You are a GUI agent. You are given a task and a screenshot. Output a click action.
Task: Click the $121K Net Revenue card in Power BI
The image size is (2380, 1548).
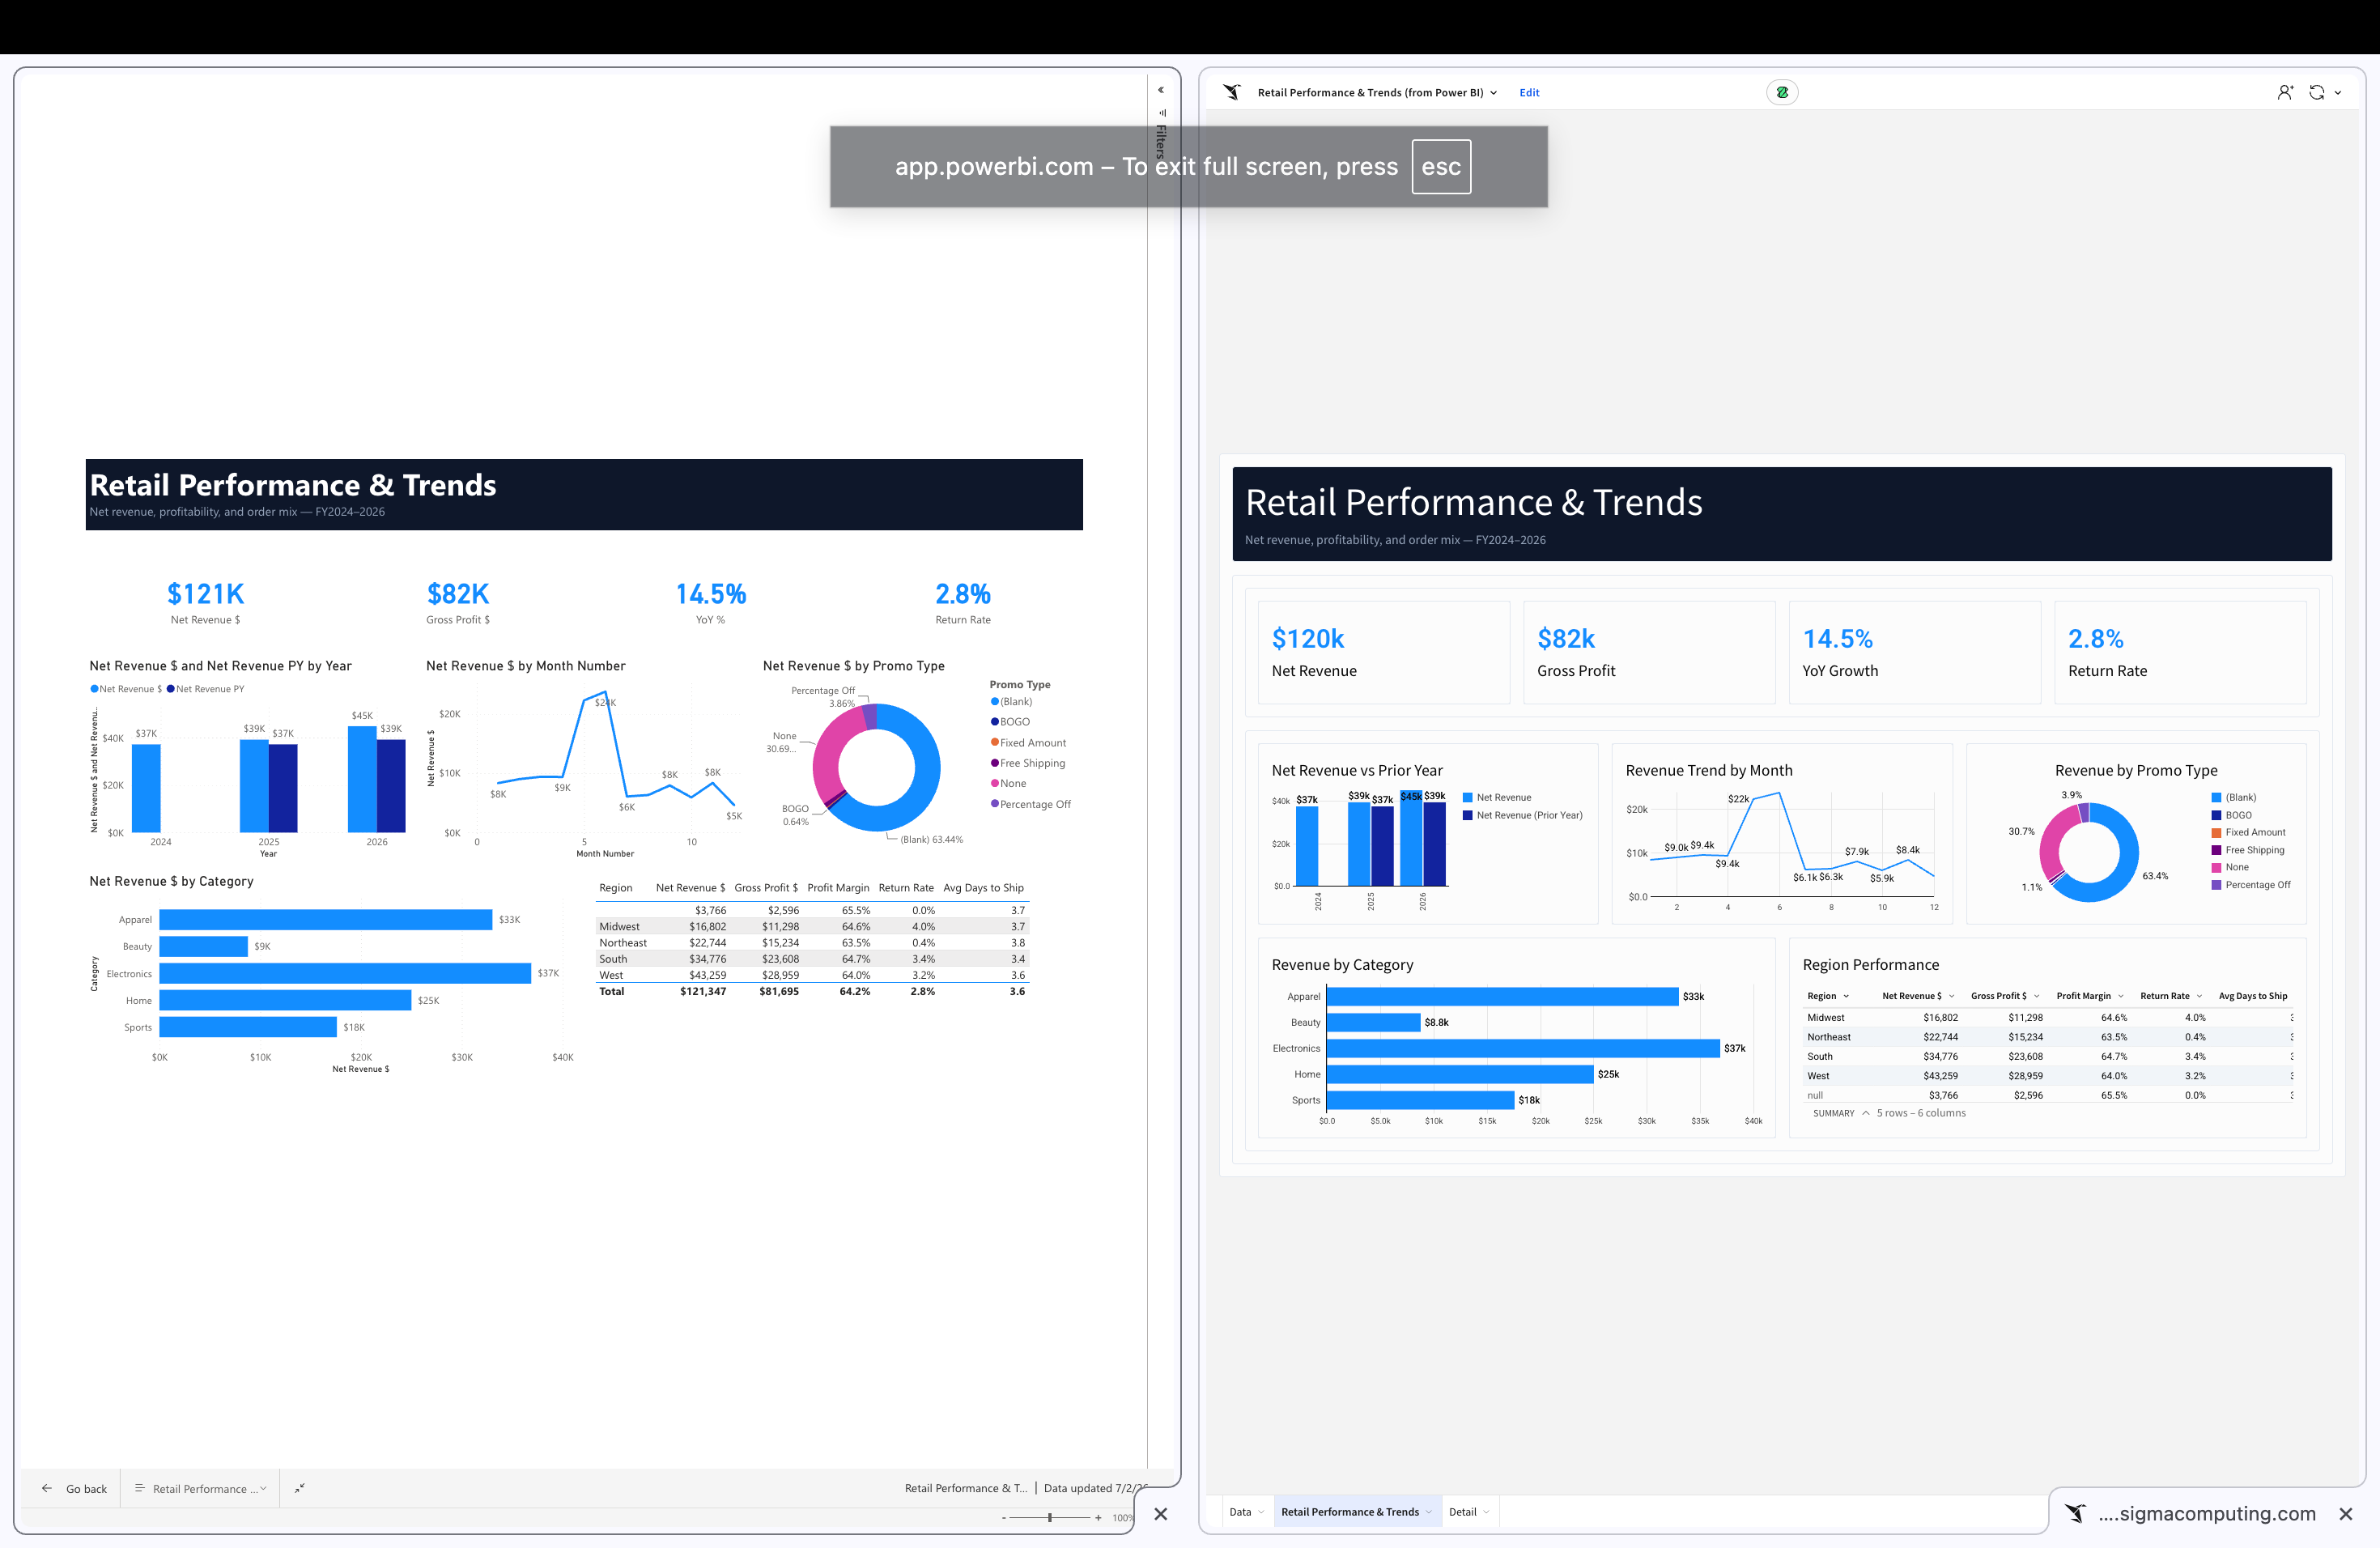205,602
